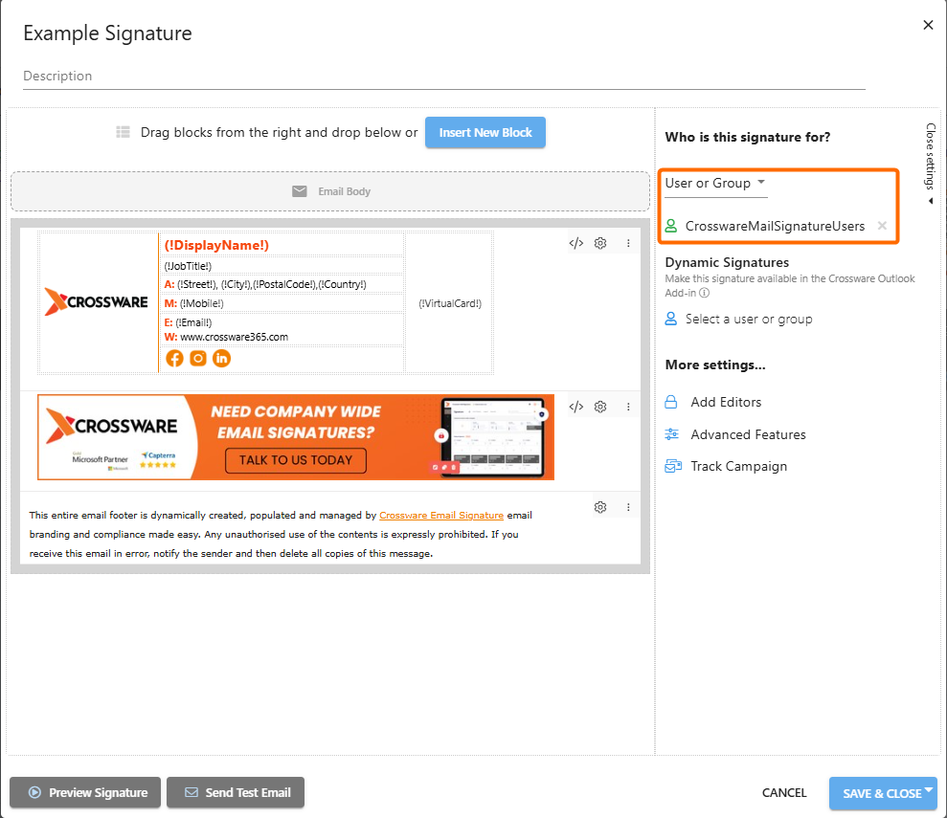Open Track Campaign settings
Screen dimensions: 947x818
coord(738,467)
